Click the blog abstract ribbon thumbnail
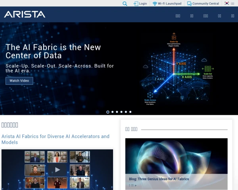 177,156
